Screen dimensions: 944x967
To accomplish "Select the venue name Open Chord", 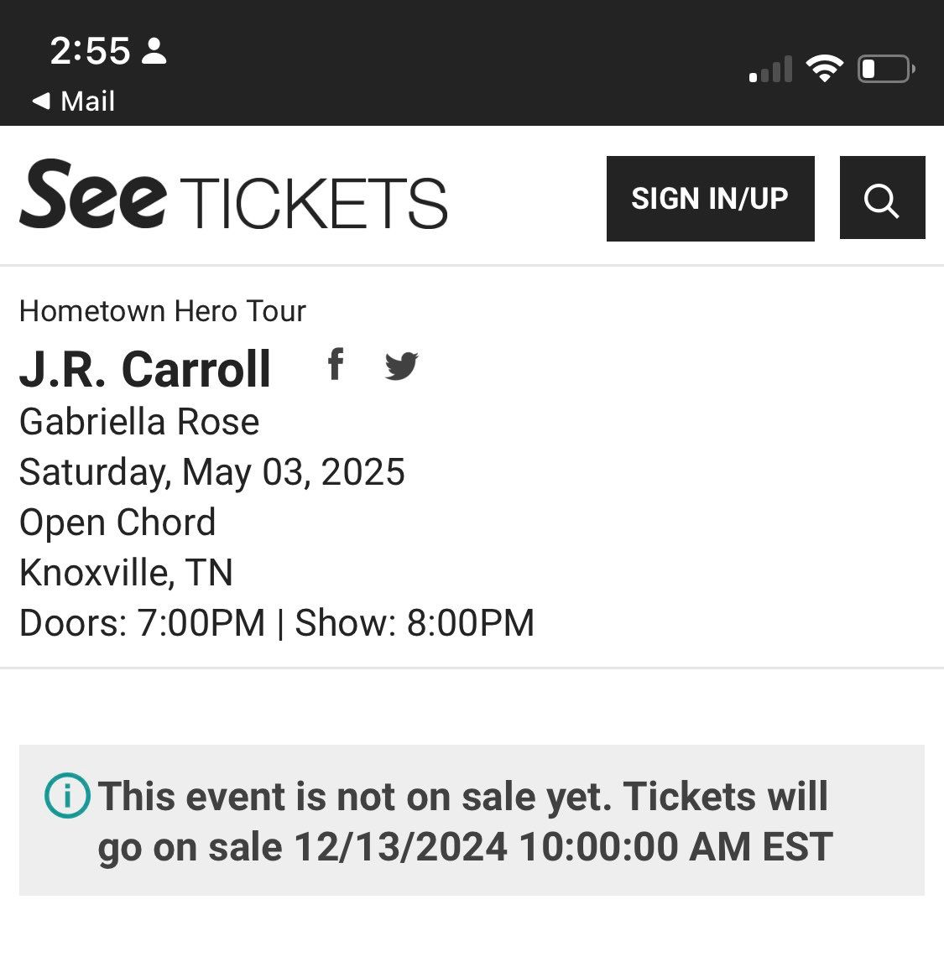I will (x=117, y=522).
